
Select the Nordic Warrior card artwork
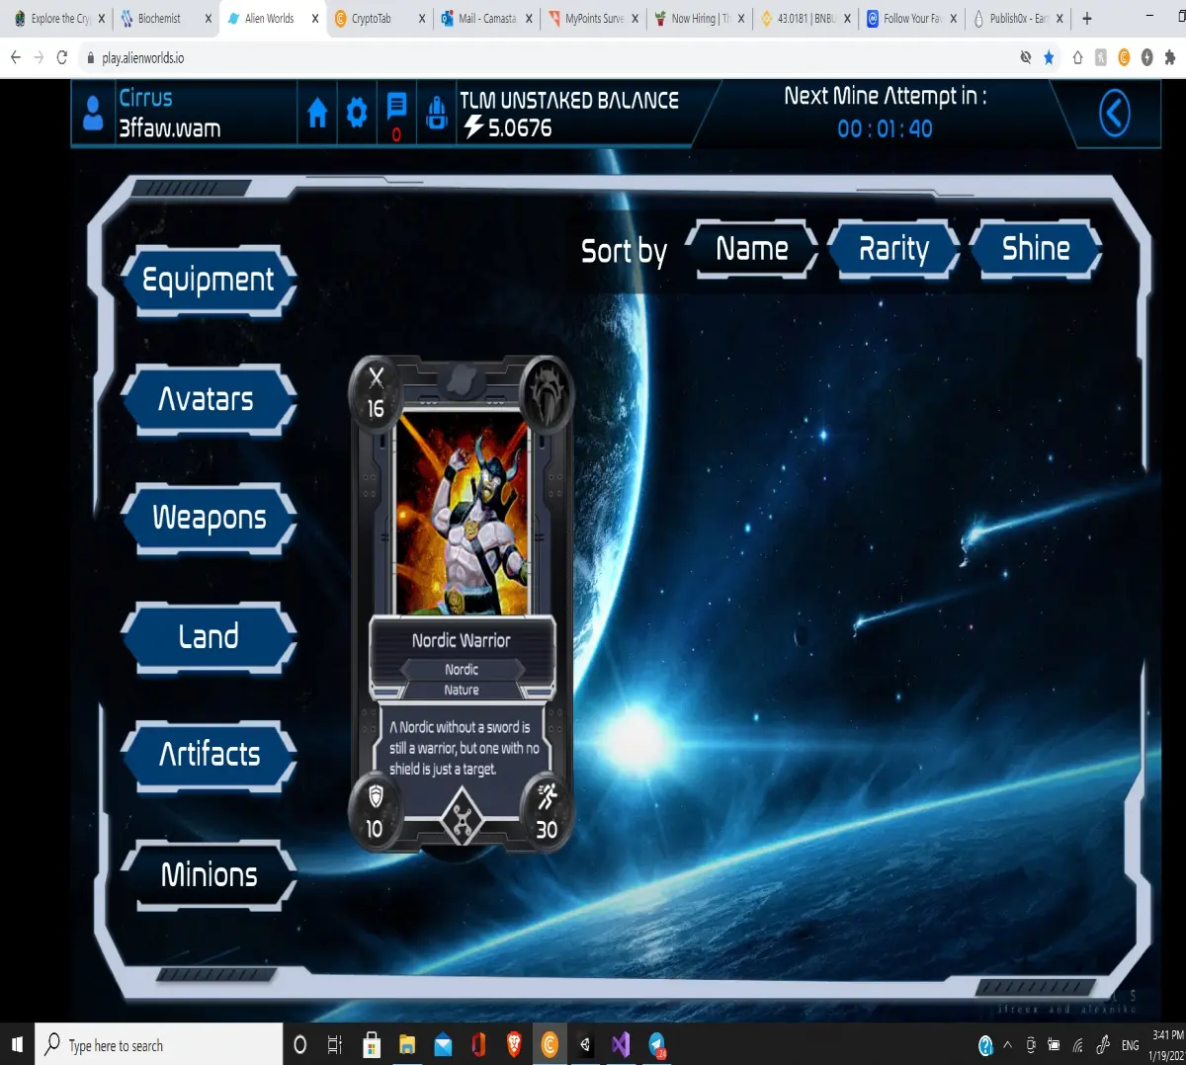tap(462, 514)
